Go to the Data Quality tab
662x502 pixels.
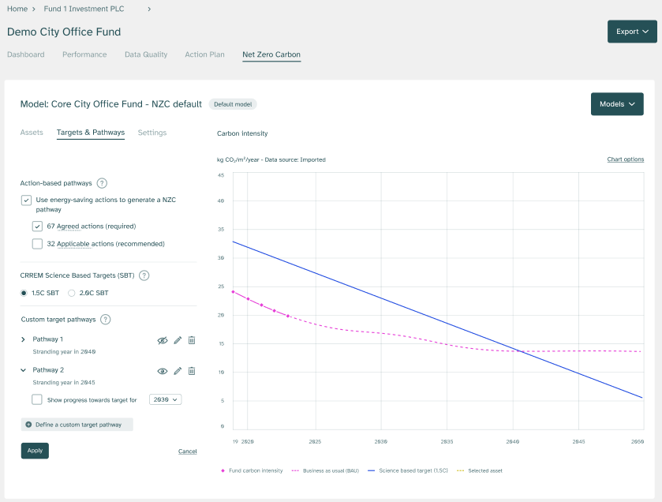(146, 54)
